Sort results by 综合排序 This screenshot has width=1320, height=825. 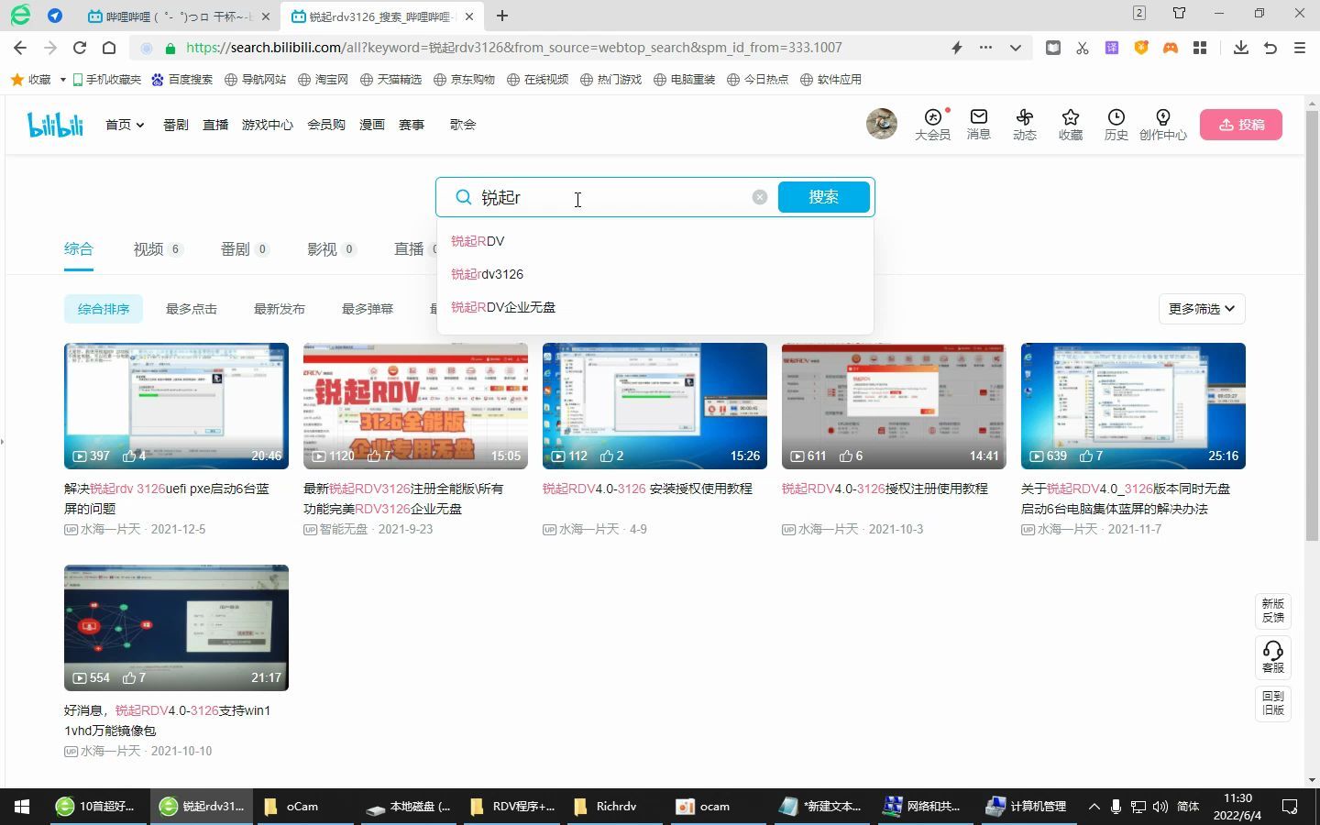104,309
